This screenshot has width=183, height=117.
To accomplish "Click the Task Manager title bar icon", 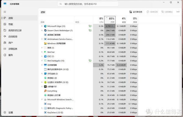I will (x=5, y=4).
